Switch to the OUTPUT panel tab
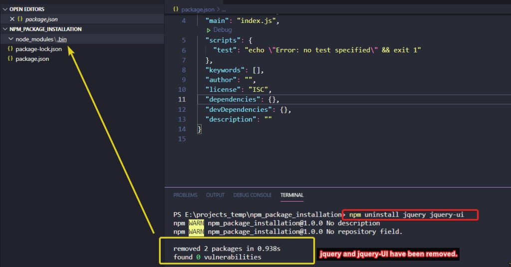The width and height of the screenshot is (511, 267). tap(215, 195)
